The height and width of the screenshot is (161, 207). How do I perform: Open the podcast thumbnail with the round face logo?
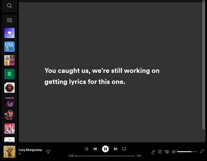9,88
